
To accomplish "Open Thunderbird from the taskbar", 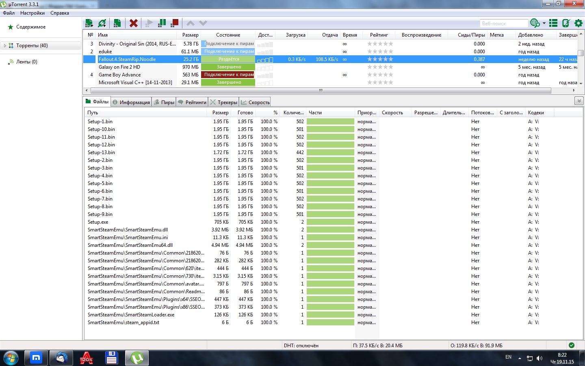I will (61, 358).
